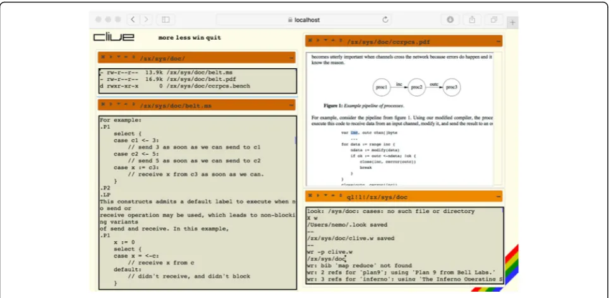Click up-down arrow icon on belt.ms panel header
611x298 pixels.
click(133, 104)
